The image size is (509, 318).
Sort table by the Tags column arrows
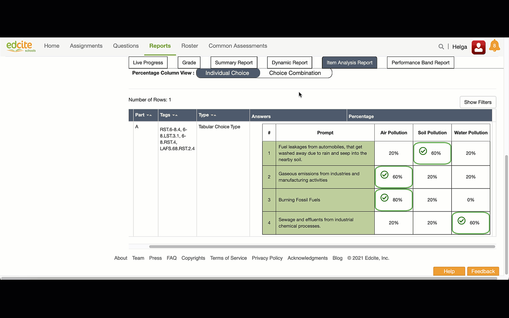(x=175, y=115)
